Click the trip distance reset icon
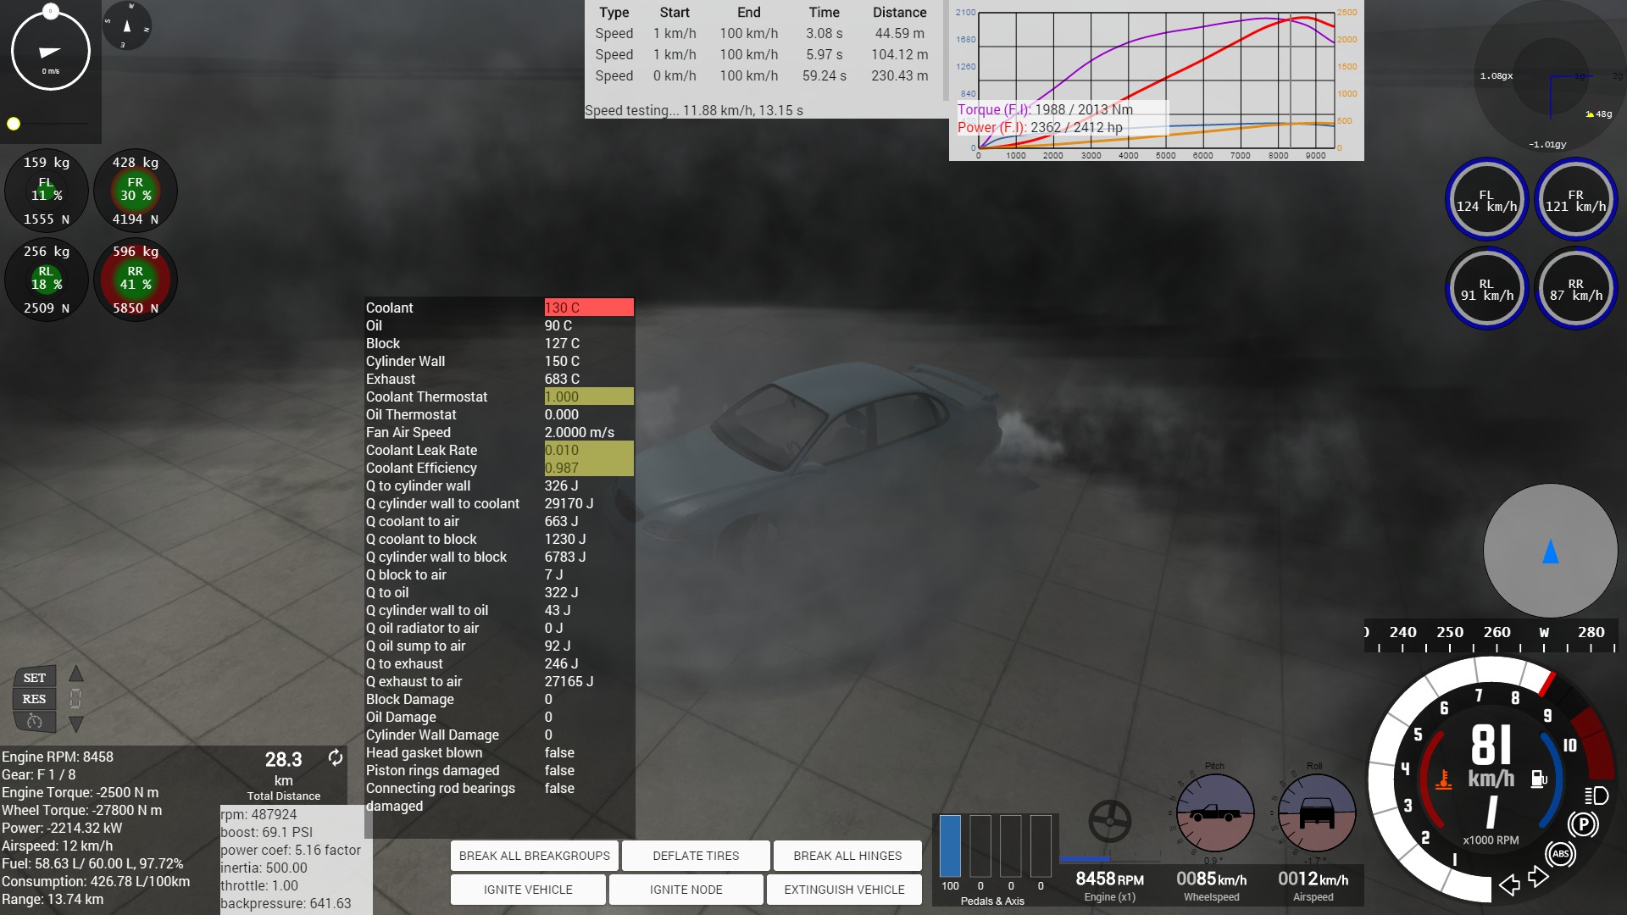Screen dimensions: 1627x915 pos(336,757)
